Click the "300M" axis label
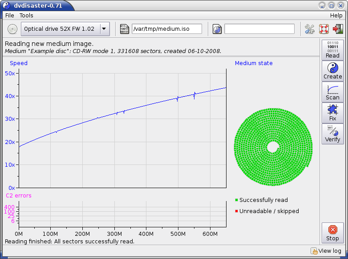 [x=114, y=234]
